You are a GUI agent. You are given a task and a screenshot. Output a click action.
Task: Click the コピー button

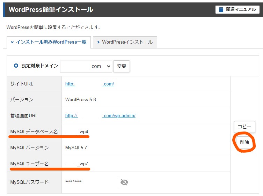point(244,127)
